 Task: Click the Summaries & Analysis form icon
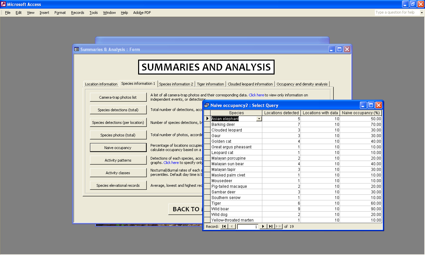point(77,49)
